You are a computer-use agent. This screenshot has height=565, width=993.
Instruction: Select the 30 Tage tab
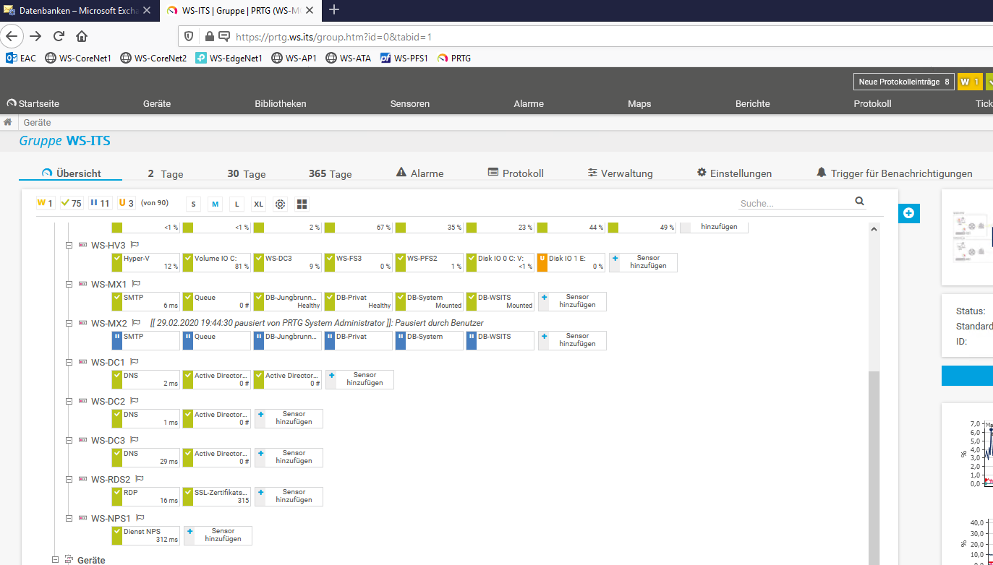247,173
